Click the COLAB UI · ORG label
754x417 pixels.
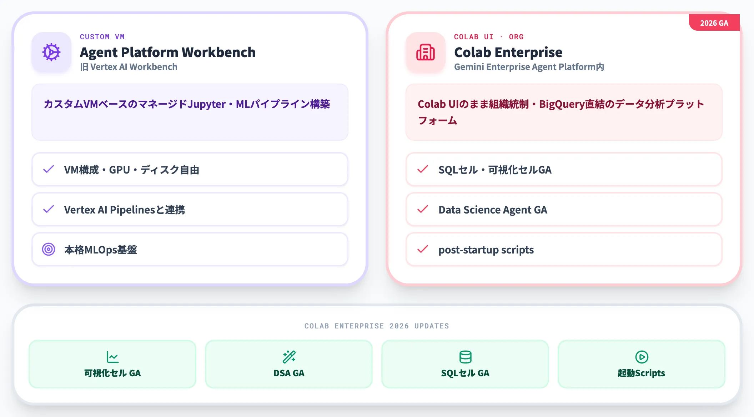pos(489,37)
